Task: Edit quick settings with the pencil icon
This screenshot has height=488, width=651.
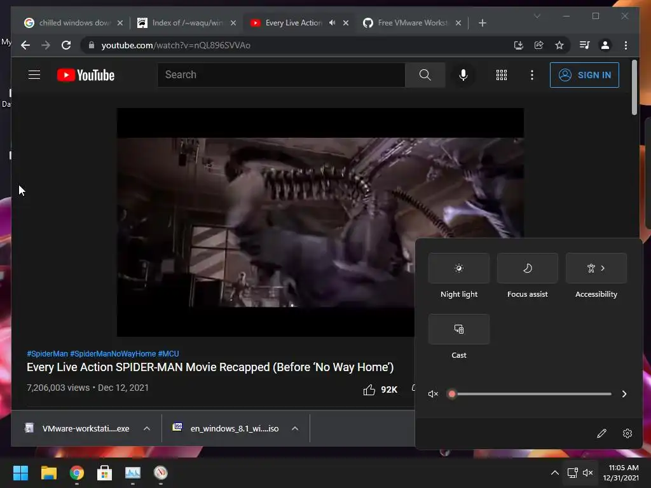Action: coord(601,433)
